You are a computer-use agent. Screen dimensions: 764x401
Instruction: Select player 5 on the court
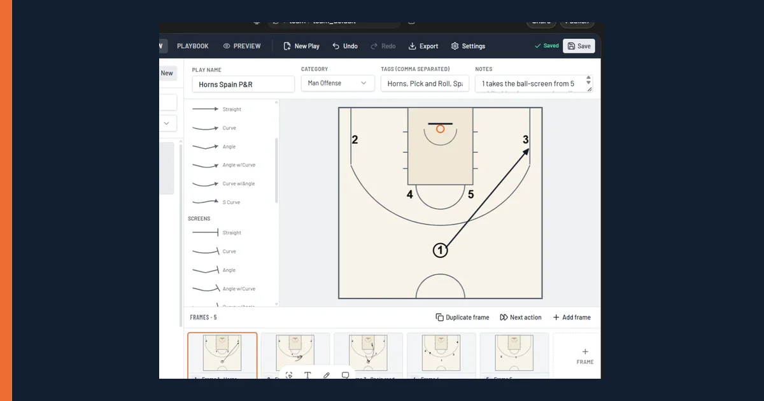point(470,195)
